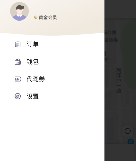
Task: Open the user profile avatar
Action: pyautogui.click(x=19, y=11)
